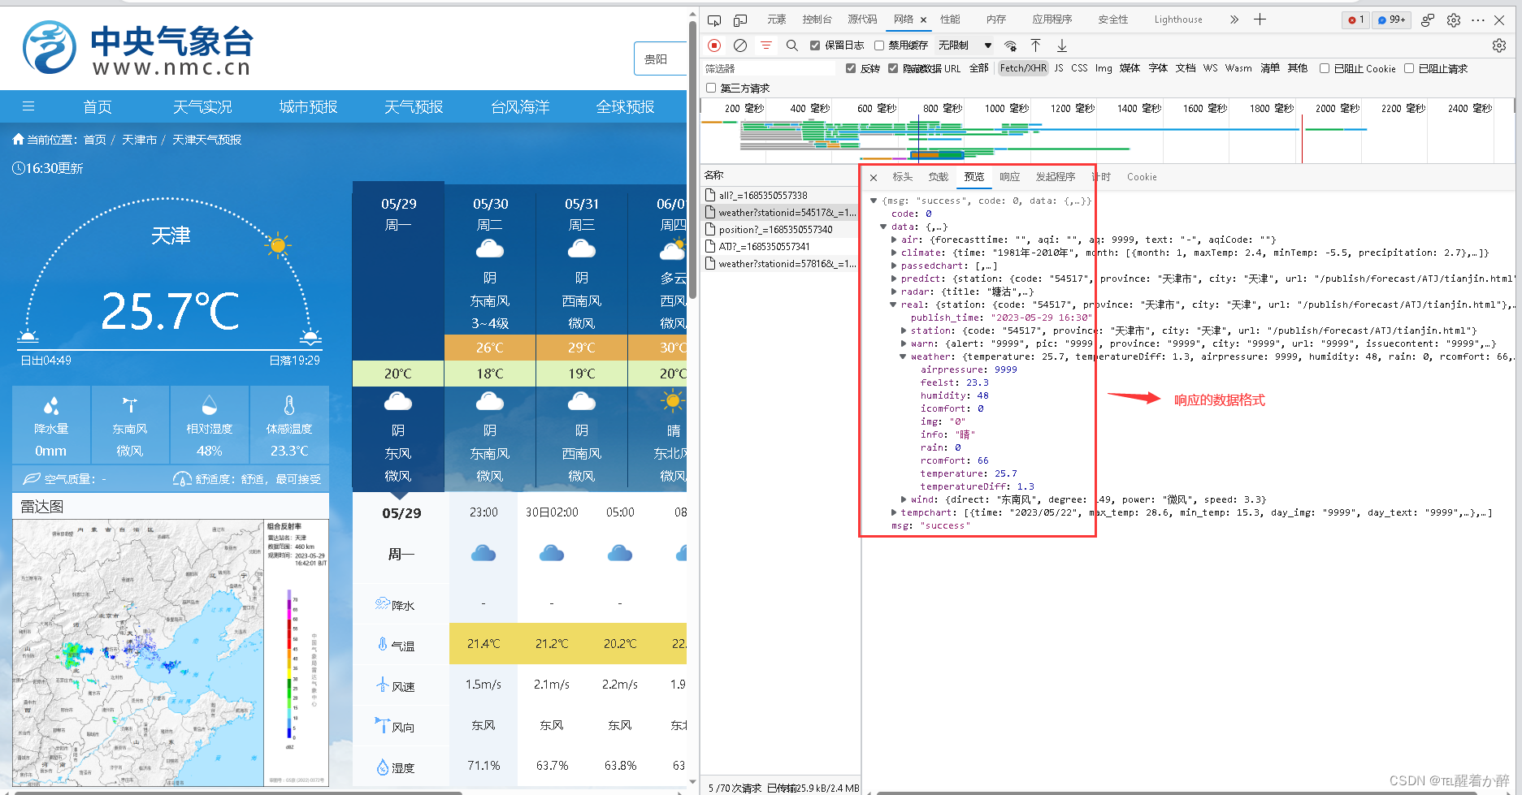Image resolution: width=1522 pixels, height=795 pixels.
Task: Click the 天津市 breadcrumb link
Action: click(x=140, y=140)
